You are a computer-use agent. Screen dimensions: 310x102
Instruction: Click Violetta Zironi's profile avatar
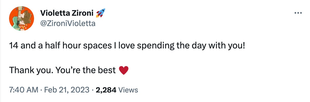(x=22, y=19)
